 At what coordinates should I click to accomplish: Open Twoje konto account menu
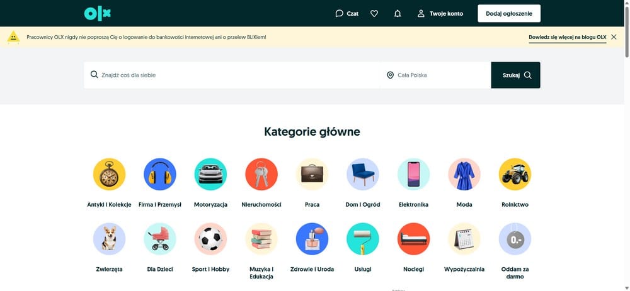click(x=440, y=14)
